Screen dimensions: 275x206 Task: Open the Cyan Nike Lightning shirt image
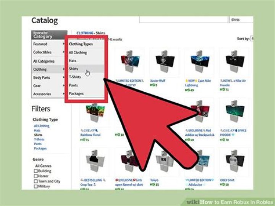point(199,61)
